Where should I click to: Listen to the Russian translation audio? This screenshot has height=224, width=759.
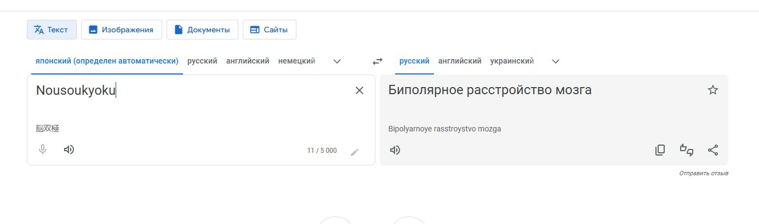pyautogui.click(x=395, y=150)
